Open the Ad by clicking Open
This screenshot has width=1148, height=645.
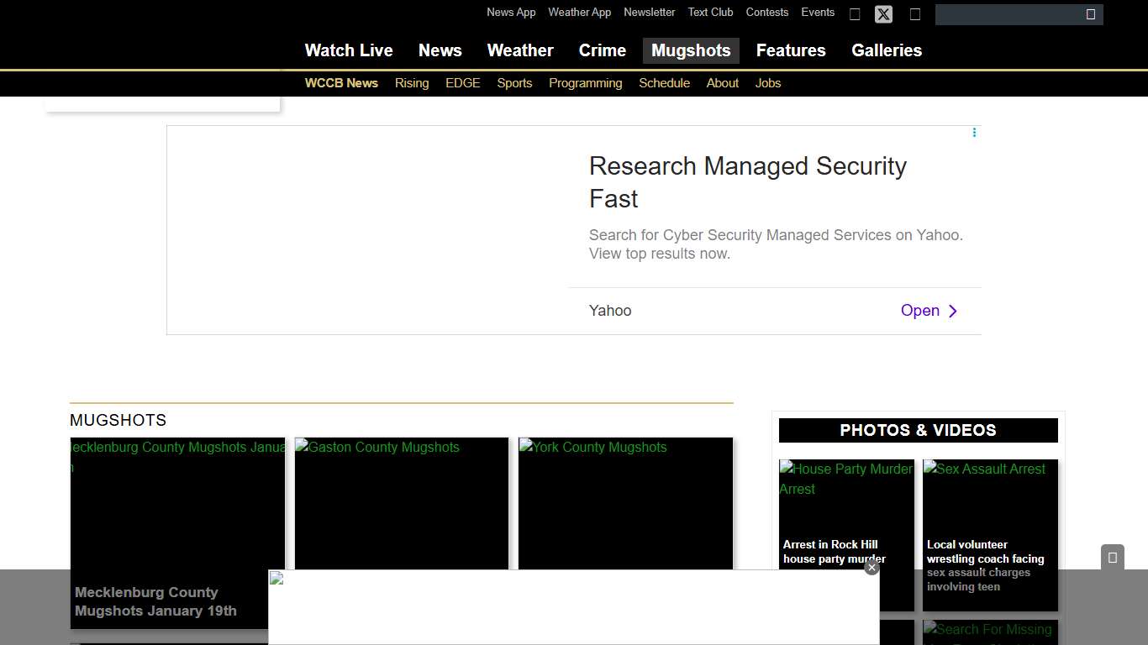[x=919, y=311]
